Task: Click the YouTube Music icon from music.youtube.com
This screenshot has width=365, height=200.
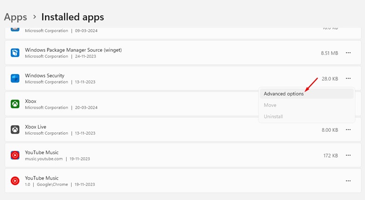Action: pos(15,155)
